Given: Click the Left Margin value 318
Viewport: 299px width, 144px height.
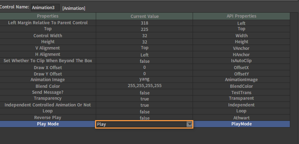Looking at the screenshot, I should pyautogui.click(x=144, y=23).
